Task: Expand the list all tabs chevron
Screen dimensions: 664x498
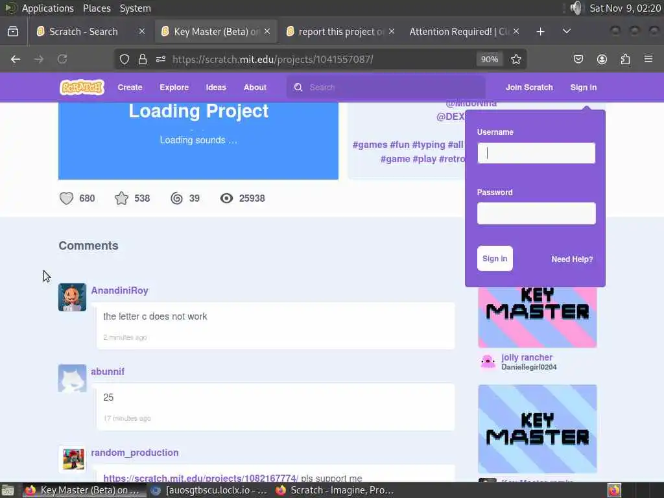Action: point(567,31)
